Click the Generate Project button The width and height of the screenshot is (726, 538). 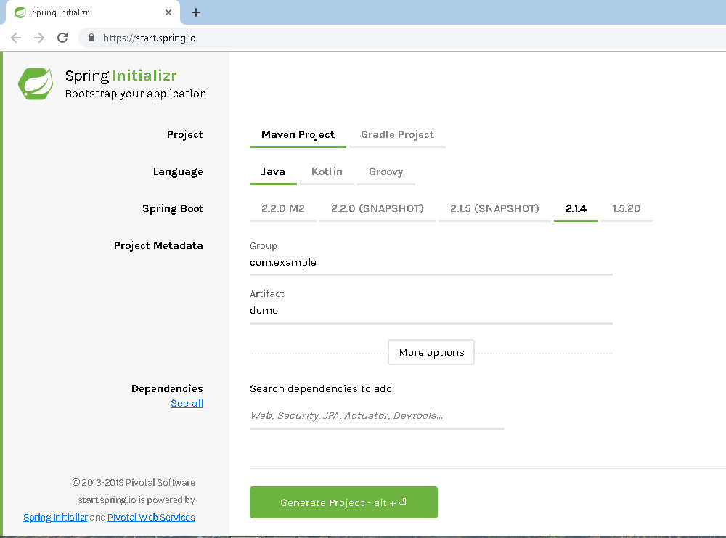(343, 502)
